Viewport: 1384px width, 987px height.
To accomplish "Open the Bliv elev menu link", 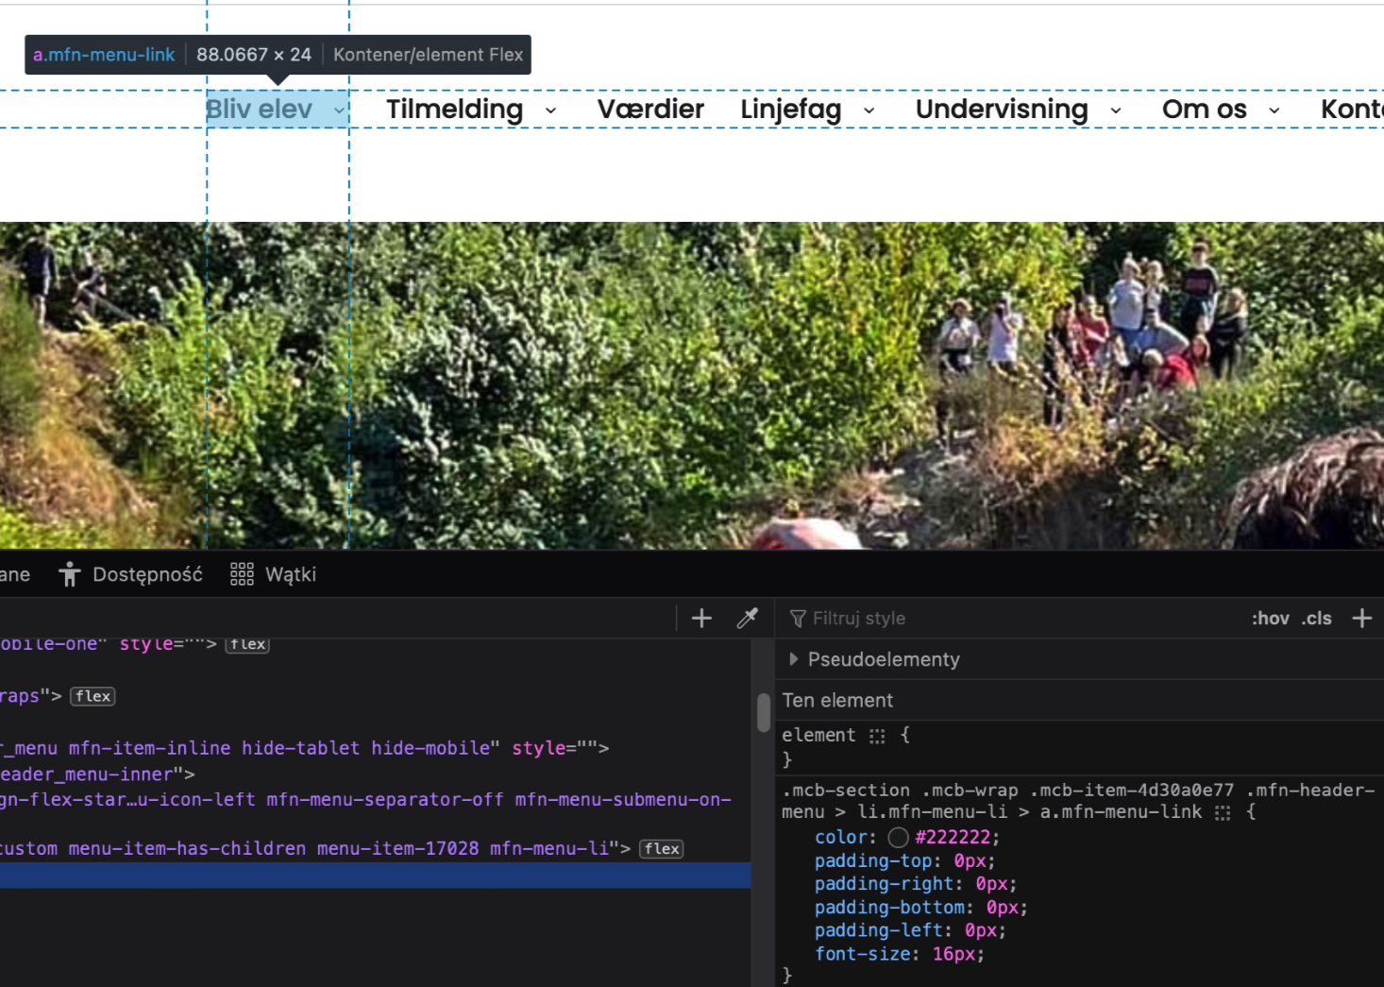I will tap(259, 110).
